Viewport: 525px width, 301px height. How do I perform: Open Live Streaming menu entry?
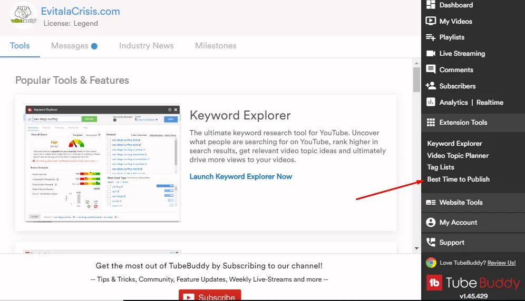(462, 54)
